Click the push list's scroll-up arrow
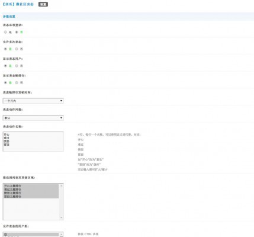The height and width of the screenshot is (237, 254). click(x=61, y=186)
